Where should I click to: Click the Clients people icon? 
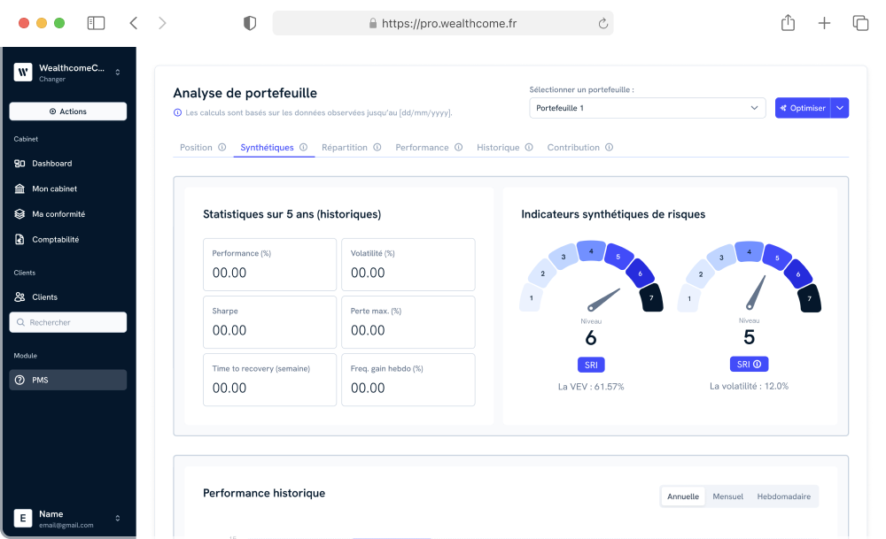19,296
